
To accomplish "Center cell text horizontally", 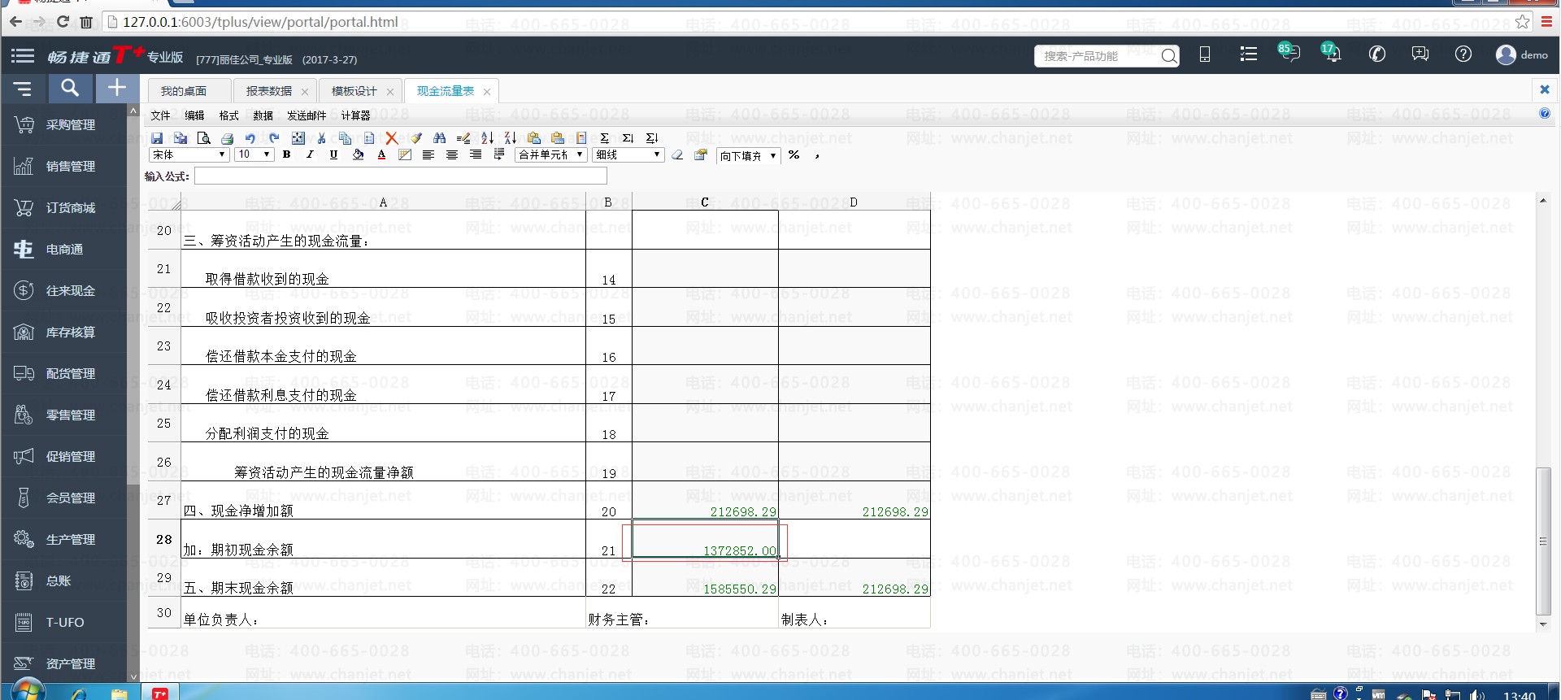I will click(x=452, y=154).
